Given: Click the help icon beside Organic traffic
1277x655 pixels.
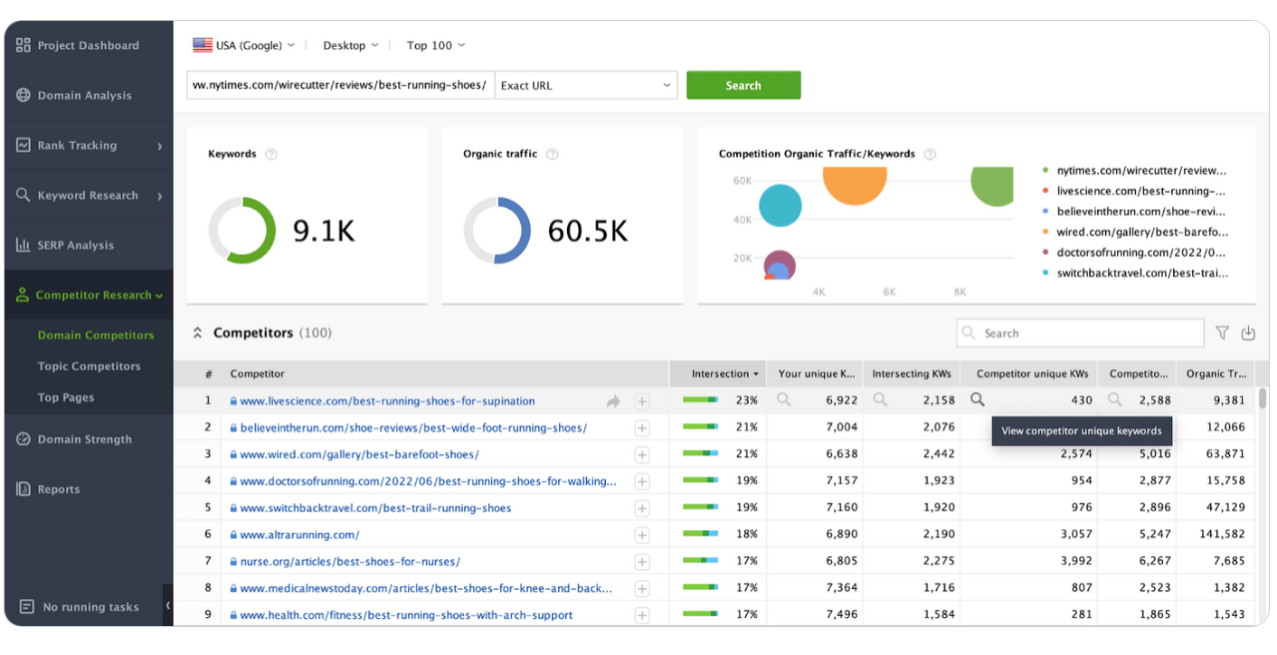Looking at the screenshot, I should (553, 155).
